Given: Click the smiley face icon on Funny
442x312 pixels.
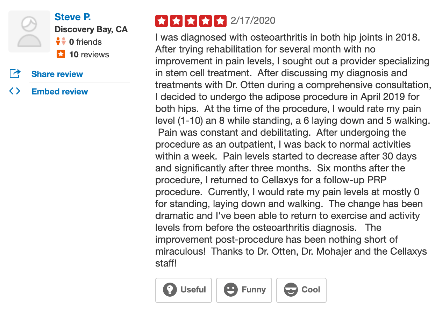Looking at the screenshot, I should (231, 290).
